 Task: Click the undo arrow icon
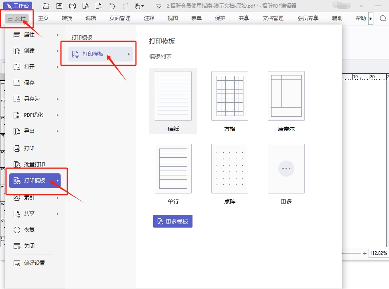(112, 6)
